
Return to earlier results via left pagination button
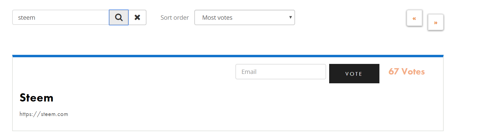click(414, 18)
